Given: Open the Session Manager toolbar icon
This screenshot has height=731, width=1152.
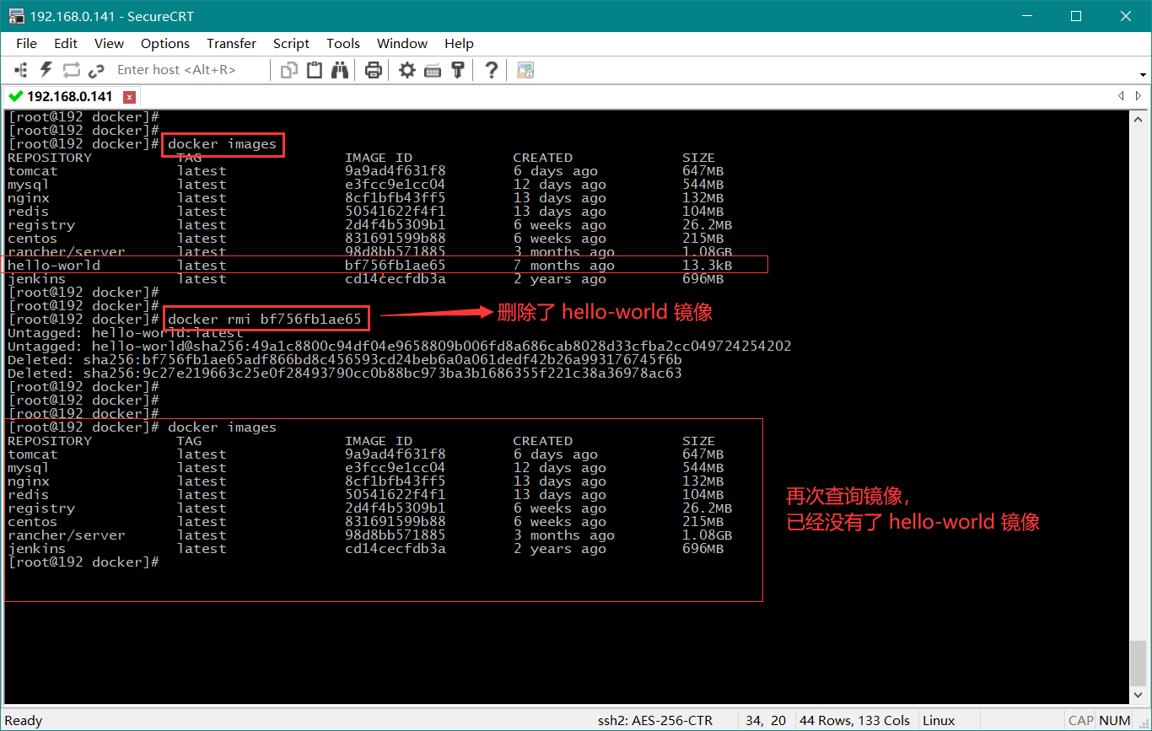Looking at the screenshot, I should click(22, 70).
